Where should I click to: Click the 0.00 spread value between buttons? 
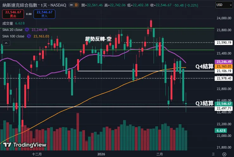coord(29,14)
